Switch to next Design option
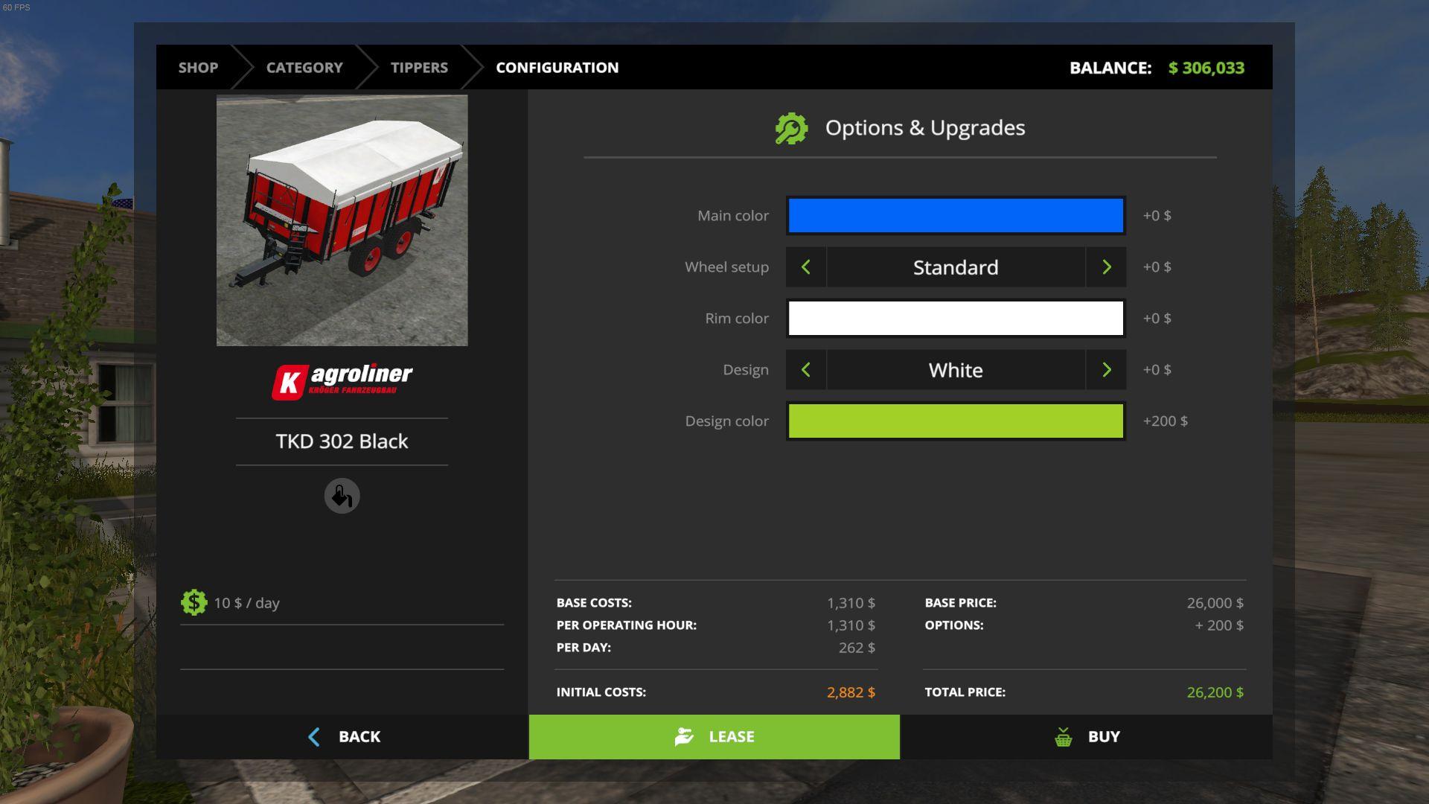 1106,370
